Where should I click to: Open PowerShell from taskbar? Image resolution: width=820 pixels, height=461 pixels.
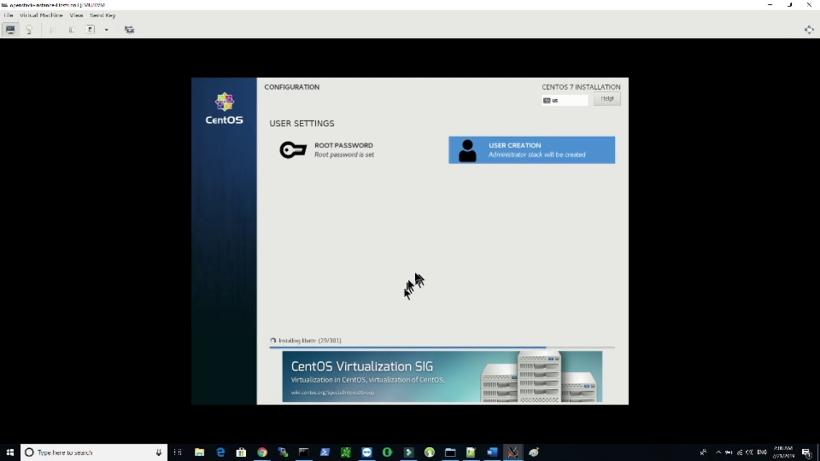tap(325, 452)
